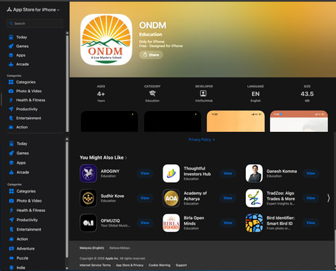The image size is (336, 271).
Task: View the TradZoo: Algo Trades & More app
Action: 310,198
